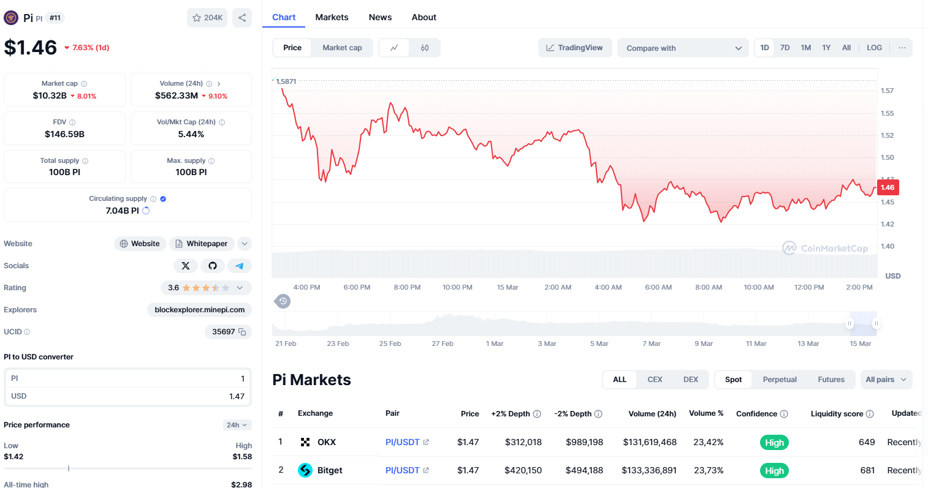The image size is (928, 488).
Task: Add Pi to watchlist with star button
Action: tap(207, 18)
